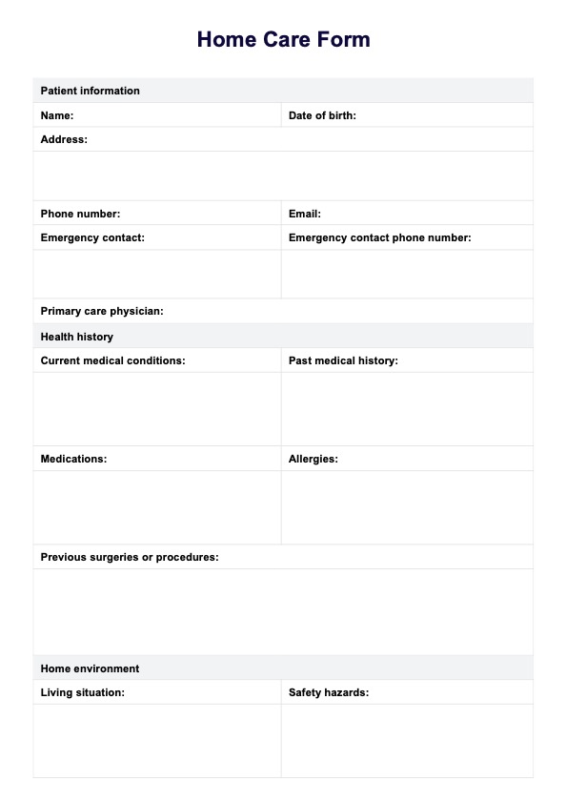Click the Email field
The image size is (566, 802).
407,214
